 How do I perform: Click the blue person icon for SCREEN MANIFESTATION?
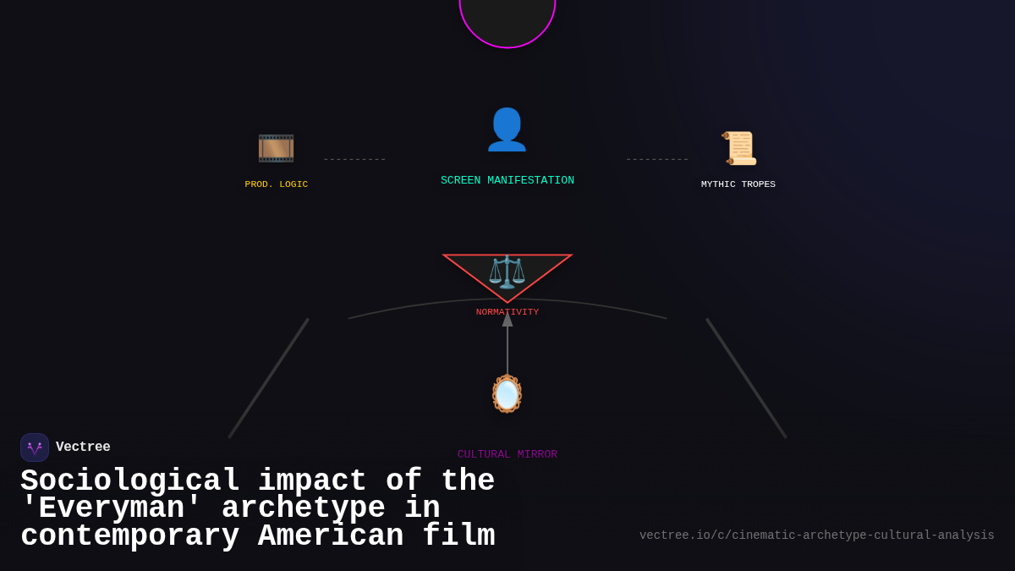507,129
